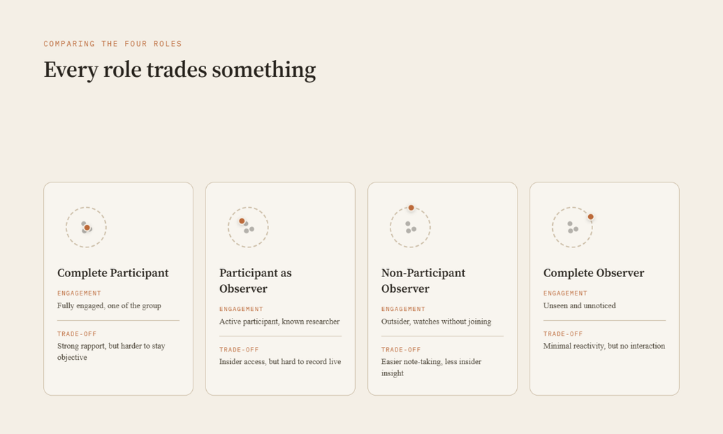Click 'Insider access, but hard to record live'
Screen dimensions: 723x434
pos(280,361)
